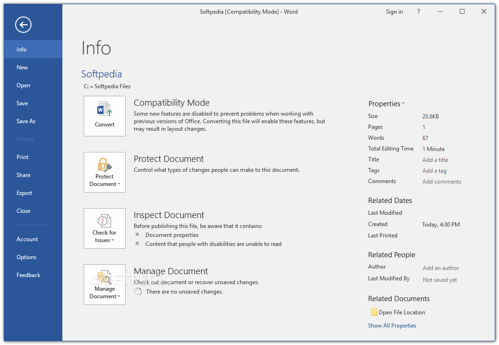Click the Words count value 67
Viewport: 499px width, 345px height.
click(x=425, y=138)
